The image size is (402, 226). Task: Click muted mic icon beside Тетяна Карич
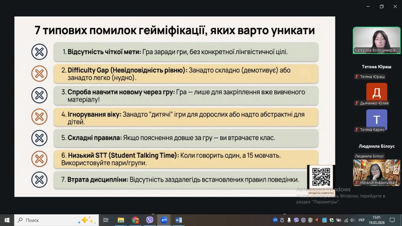click(356, 129)
